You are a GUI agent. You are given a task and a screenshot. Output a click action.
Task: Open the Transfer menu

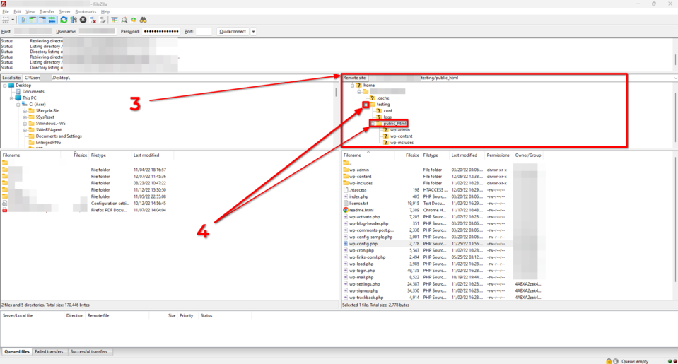(47, 12)
